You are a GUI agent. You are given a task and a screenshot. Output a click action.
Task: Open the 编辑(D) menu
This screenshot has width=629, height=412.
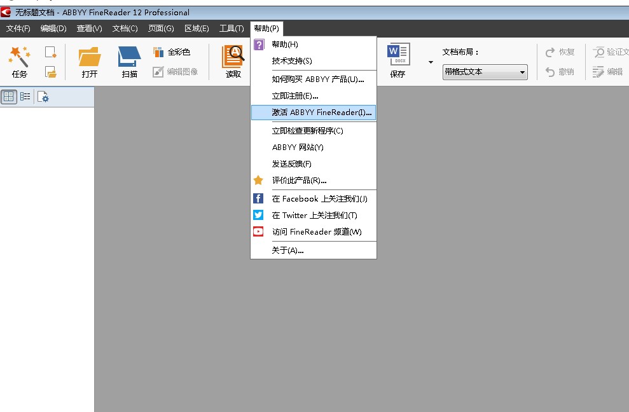coord(53,29)
